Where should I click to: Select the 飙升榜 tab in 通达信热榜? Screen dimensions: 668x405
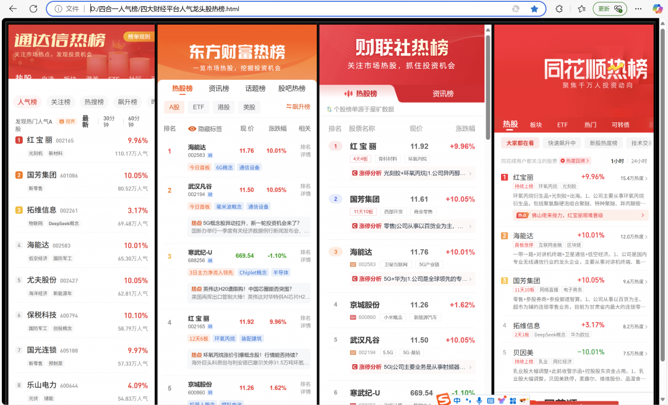(127, 102)
